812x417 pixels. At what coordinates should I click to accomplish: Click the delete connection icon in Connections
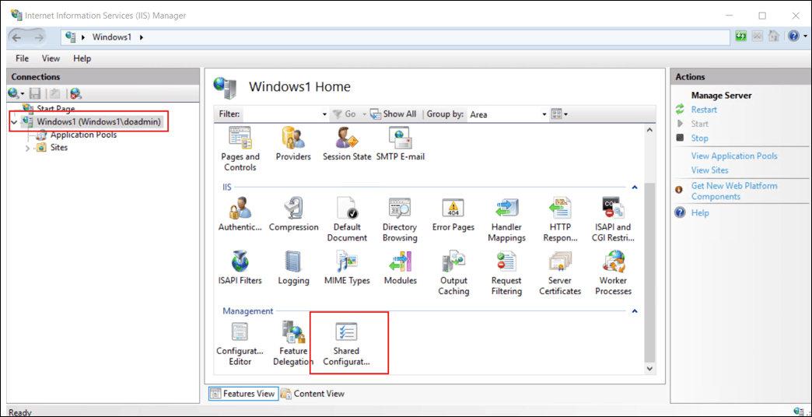coord(75,94)
